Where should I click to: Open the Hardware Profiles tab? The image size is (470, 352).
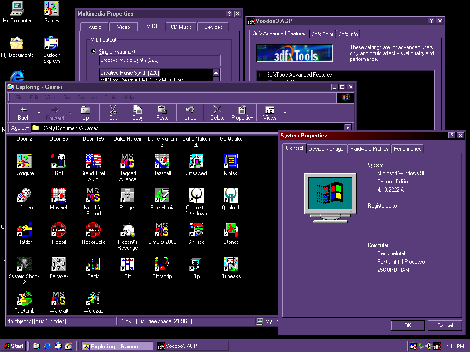[x=369, y=149]
